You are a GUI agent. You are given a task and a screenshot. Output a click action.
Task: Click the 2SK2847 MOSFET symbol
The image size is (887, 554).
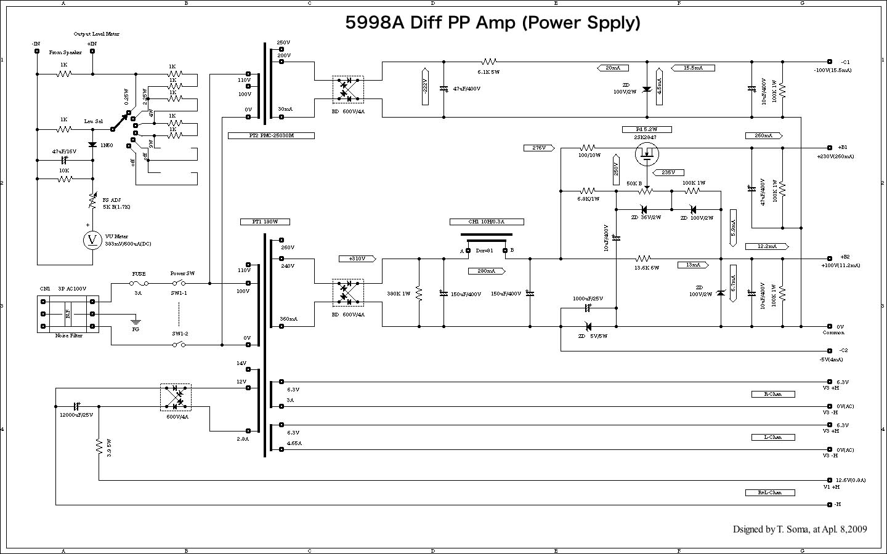[x=647, y=154]
